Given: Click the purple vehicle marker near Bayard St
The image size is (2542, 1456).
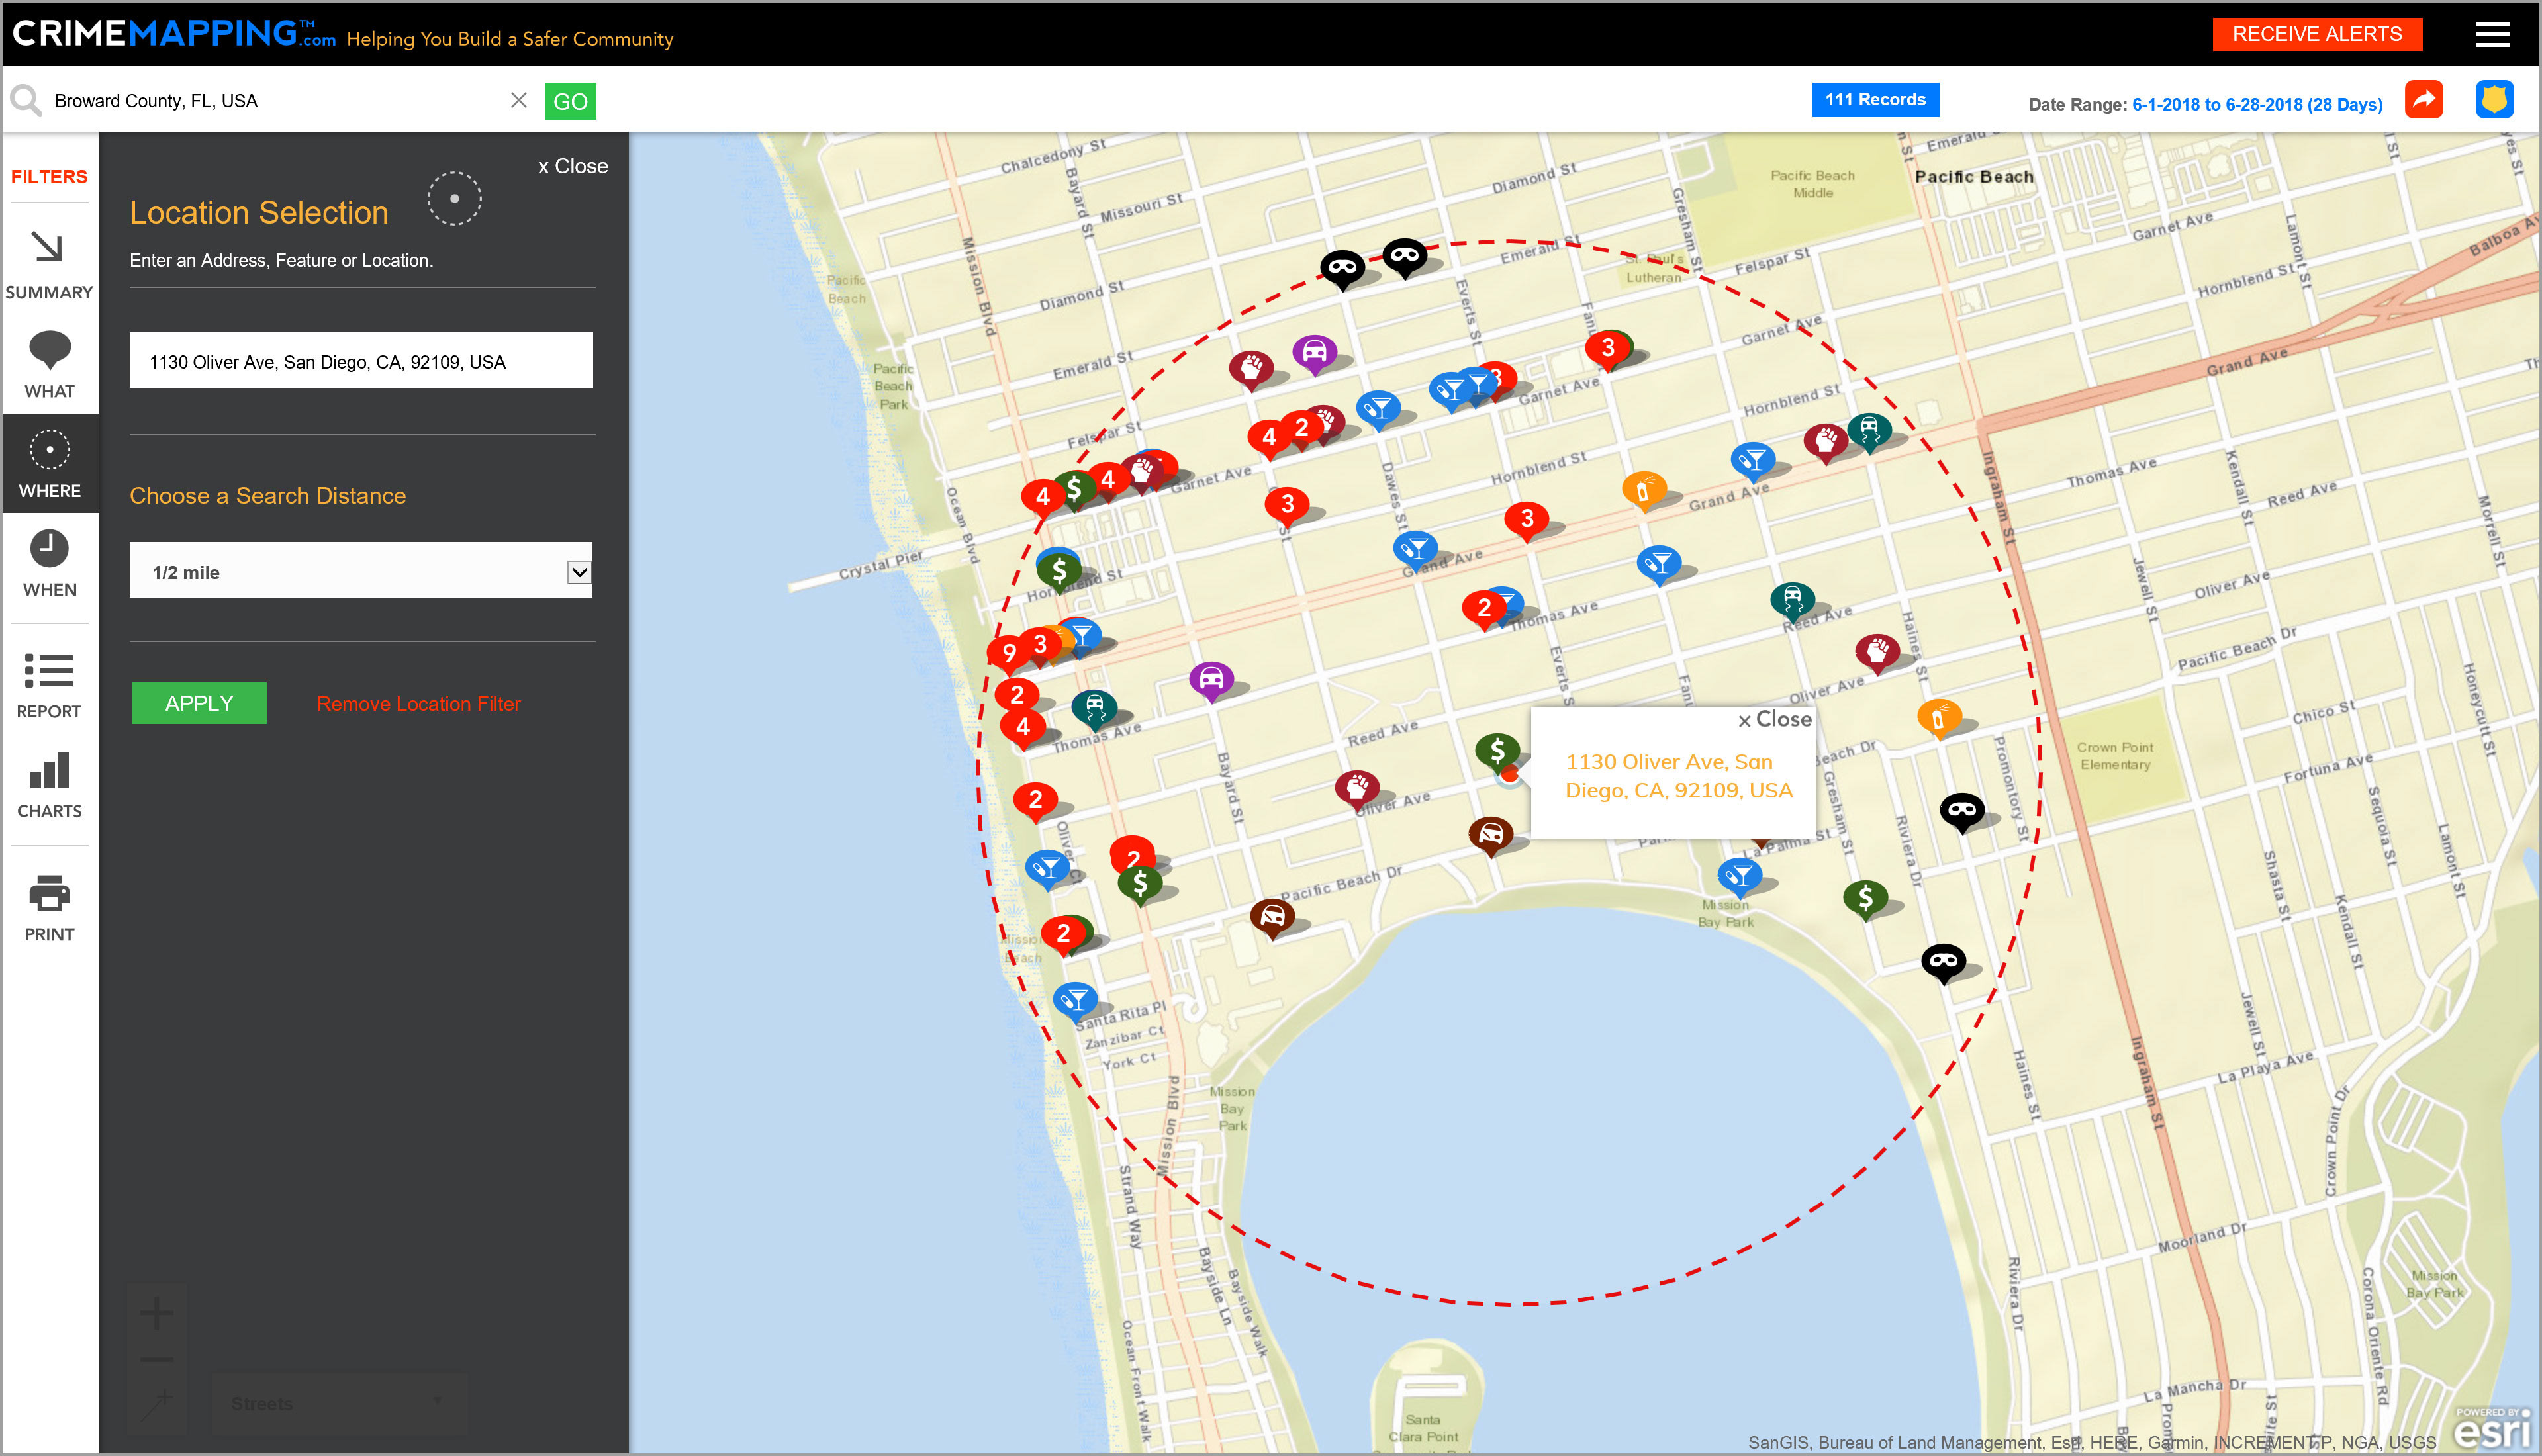Looking at the screenshot, I should (x=1211, y=680).
